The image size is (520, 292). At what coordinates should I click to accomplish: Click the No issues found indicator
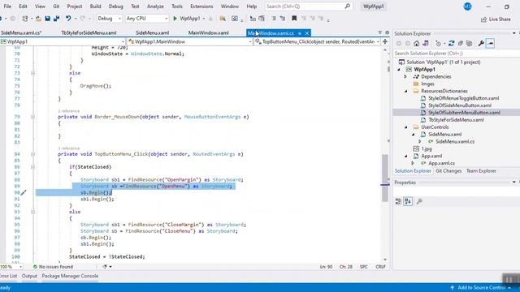[x=53, y=267]
